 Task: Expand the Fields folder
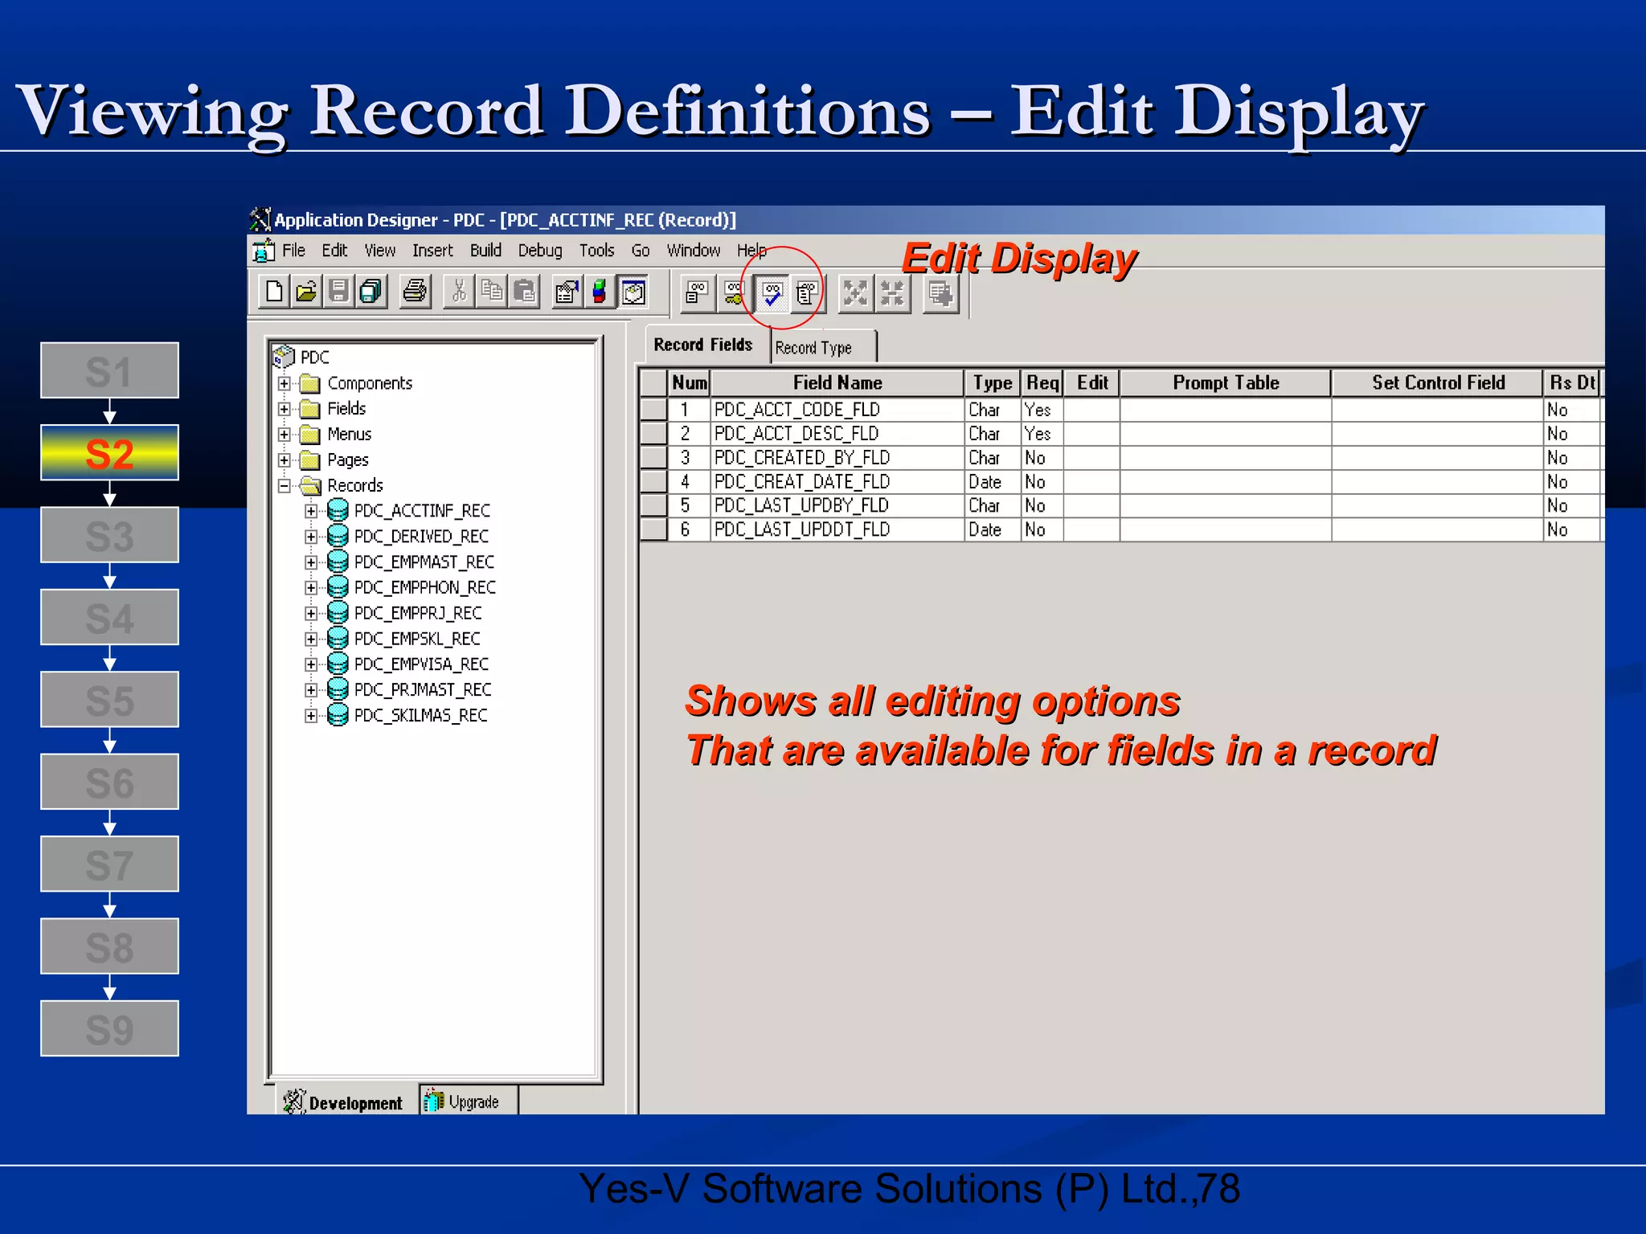tap(284, 409)
